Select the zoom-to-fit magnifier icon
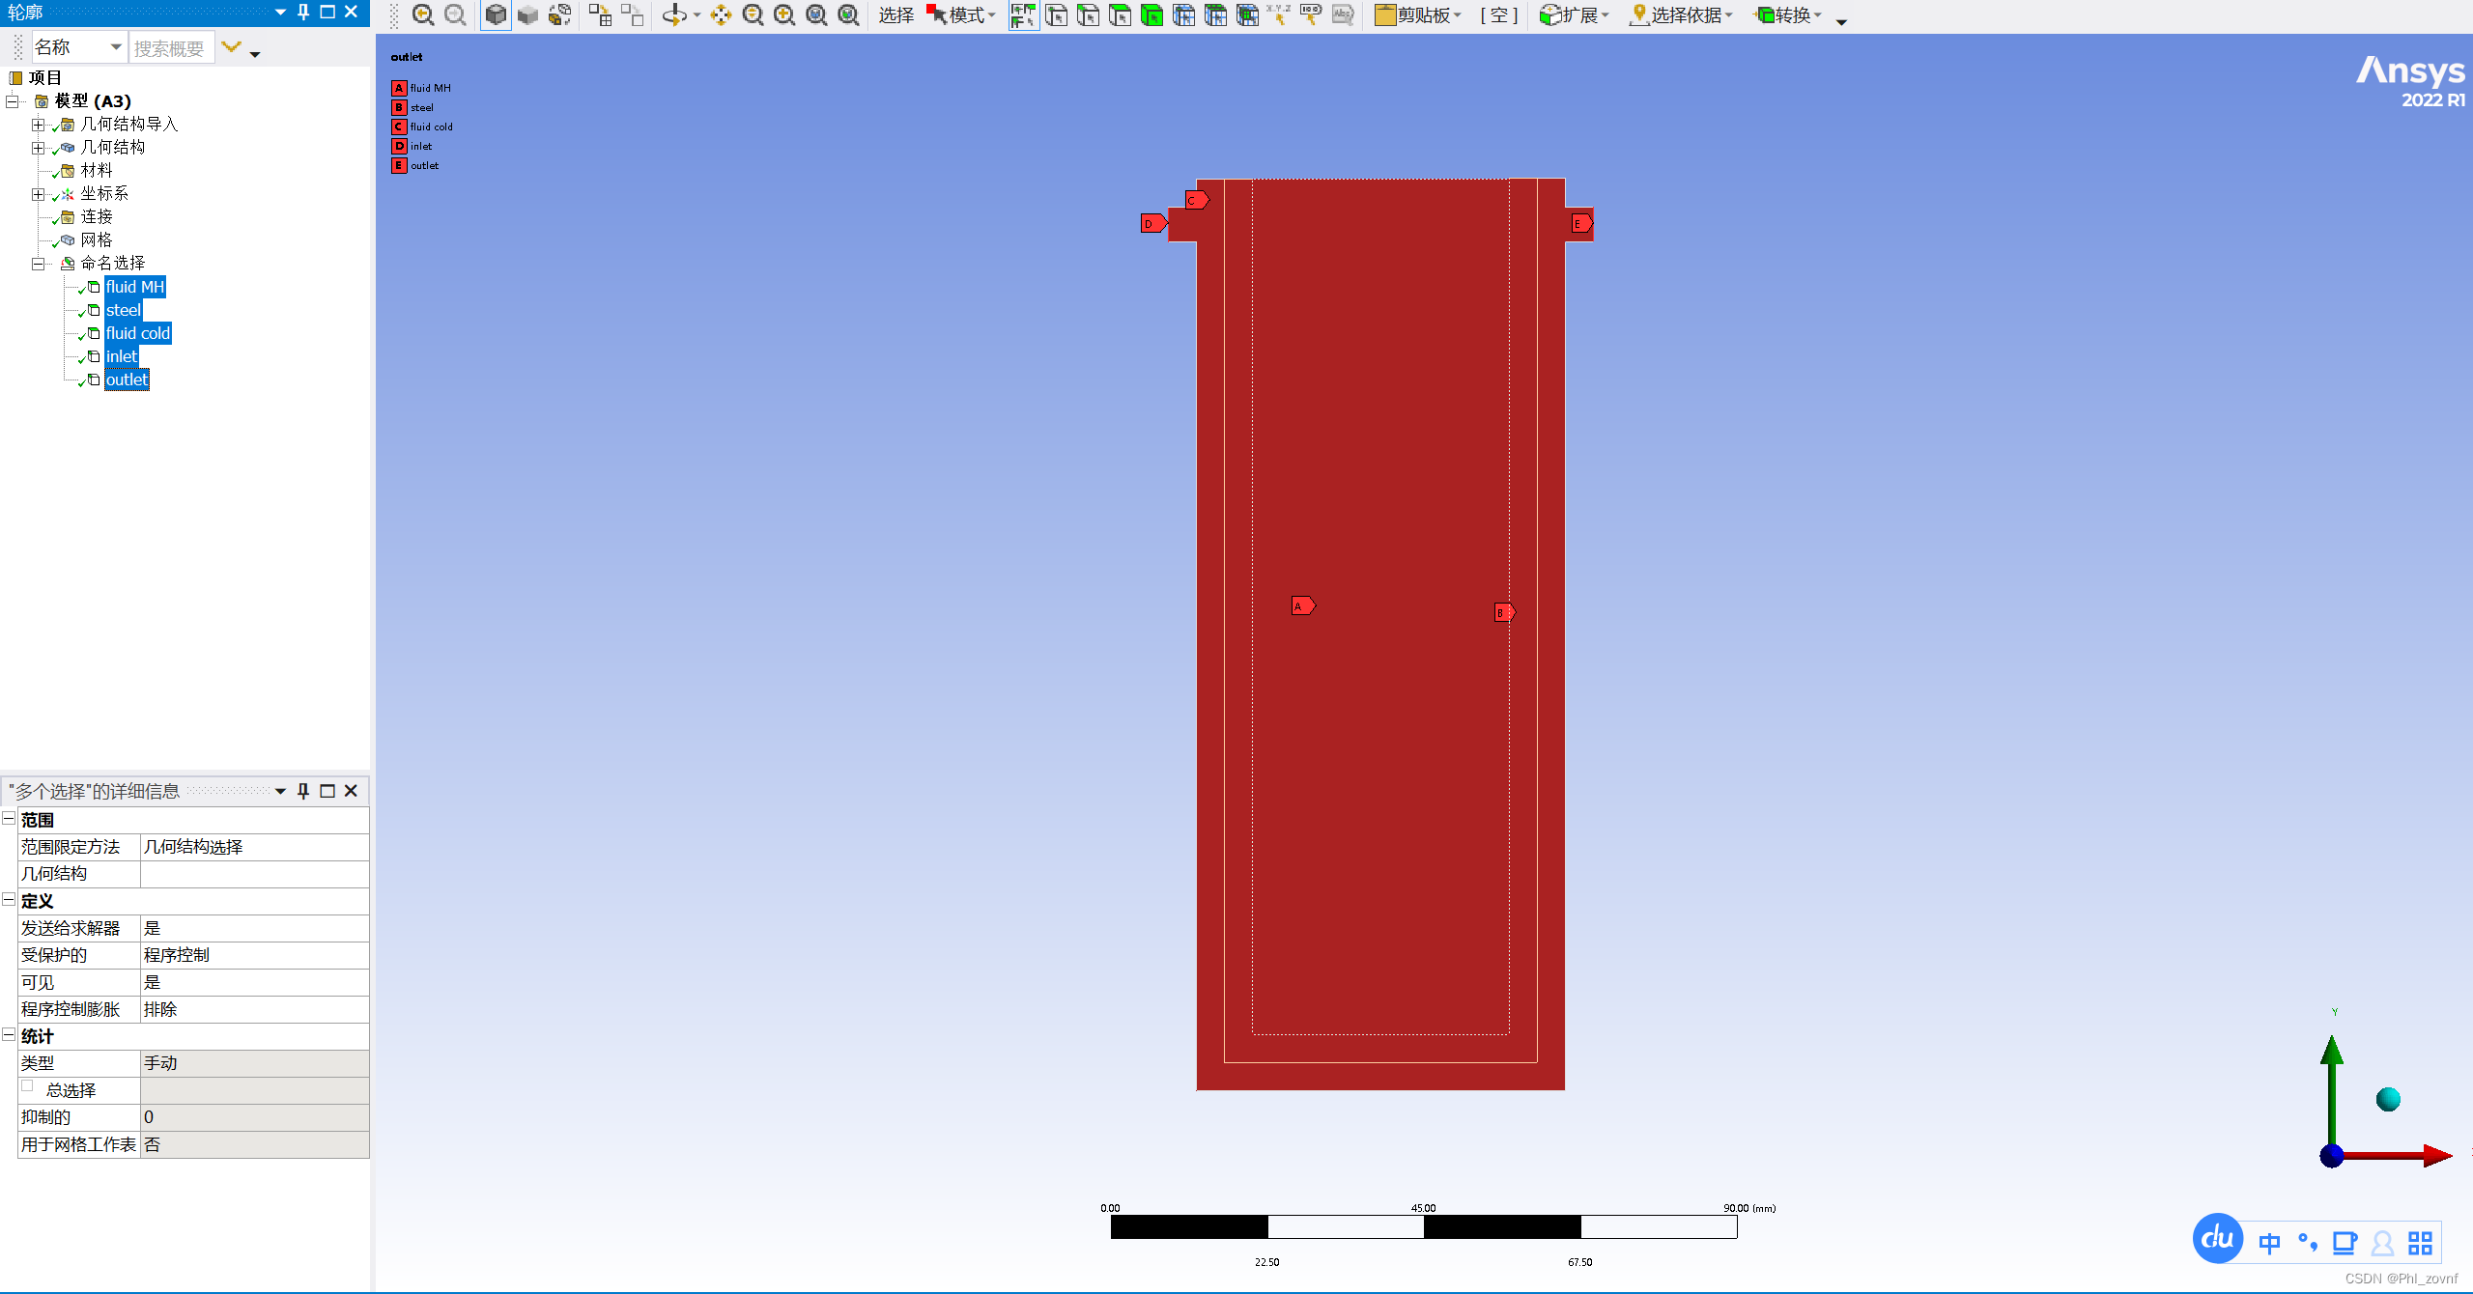Viewport: 2473px width, 1294px height. pos(816,14)
